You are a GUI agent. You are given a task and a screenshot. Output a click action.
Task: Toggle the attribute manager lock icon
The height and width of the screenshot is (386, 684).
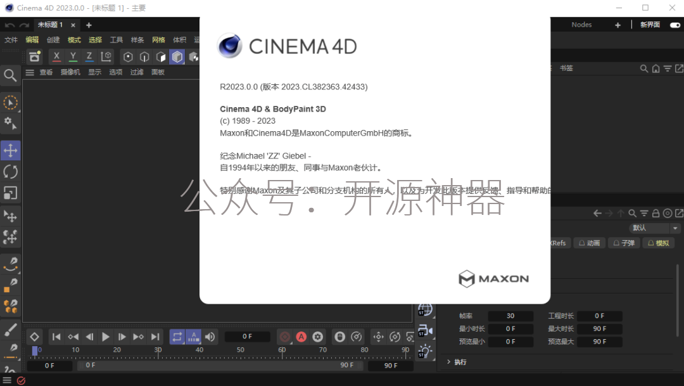click(x=655, y=213)
